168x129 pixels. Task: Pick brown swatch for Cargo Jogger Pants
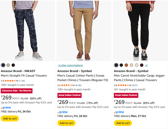pos(126,65)
